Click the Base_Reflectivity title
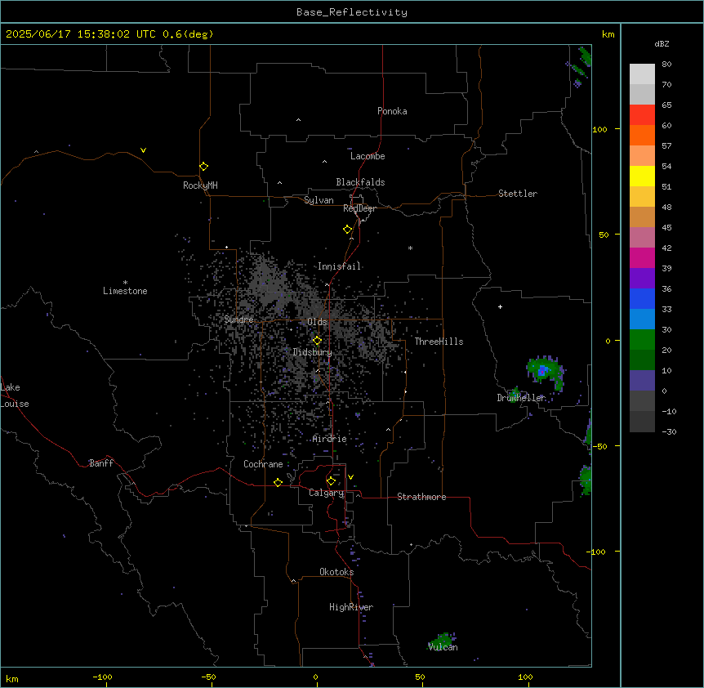 click(x=352, y=12)
